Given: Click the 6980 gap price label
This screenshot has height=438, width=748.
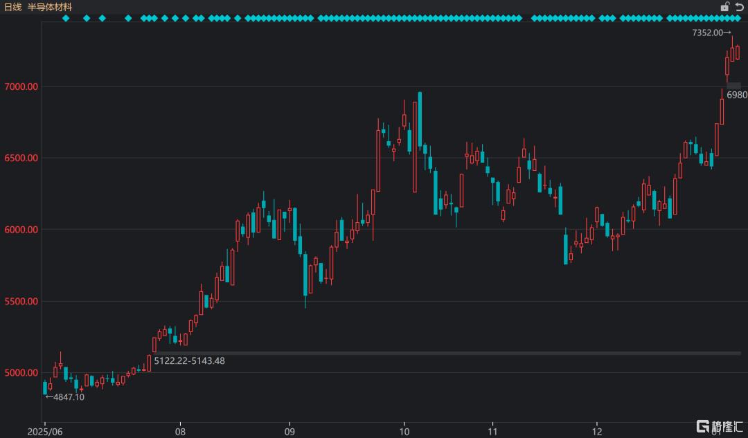Looking at the screenshot, I should (x=737, y=95).
